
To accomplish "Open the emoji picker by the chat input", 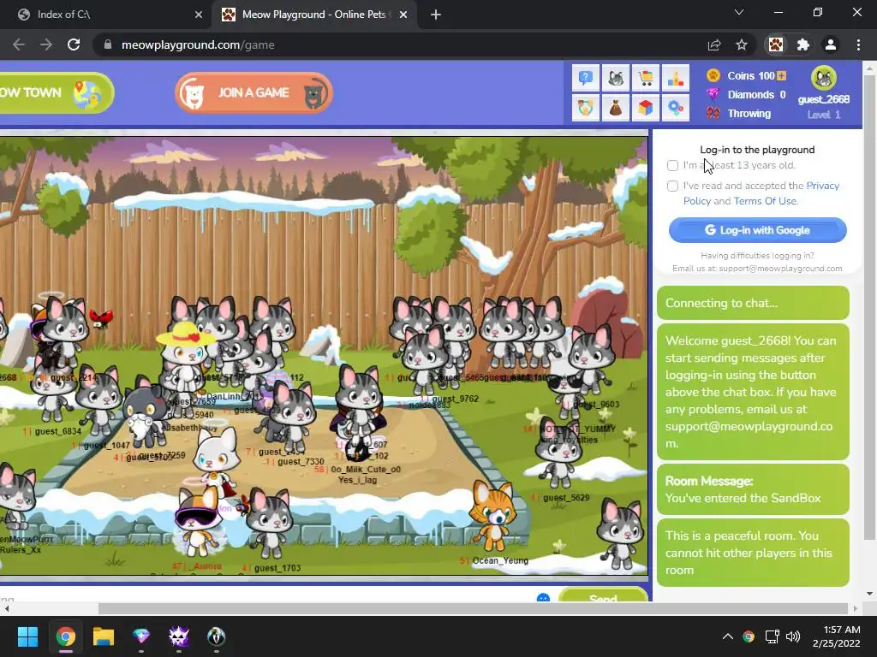I will [x=543, y=598].
